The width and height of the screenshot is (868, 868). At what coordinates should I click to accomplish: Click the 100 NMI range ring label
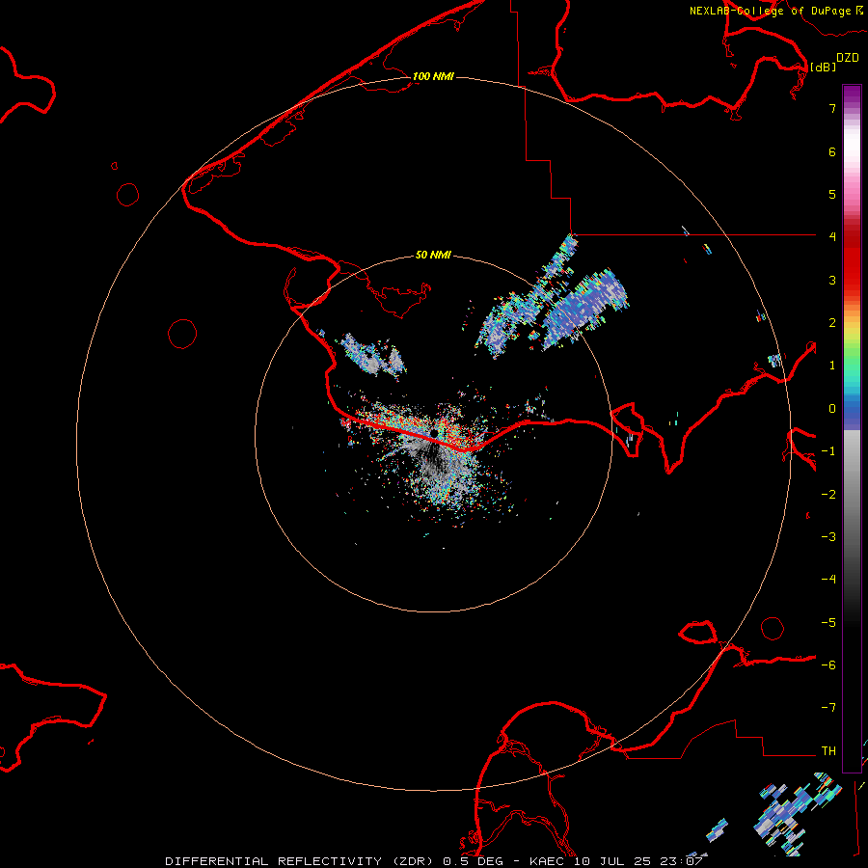tap(433, 76)
